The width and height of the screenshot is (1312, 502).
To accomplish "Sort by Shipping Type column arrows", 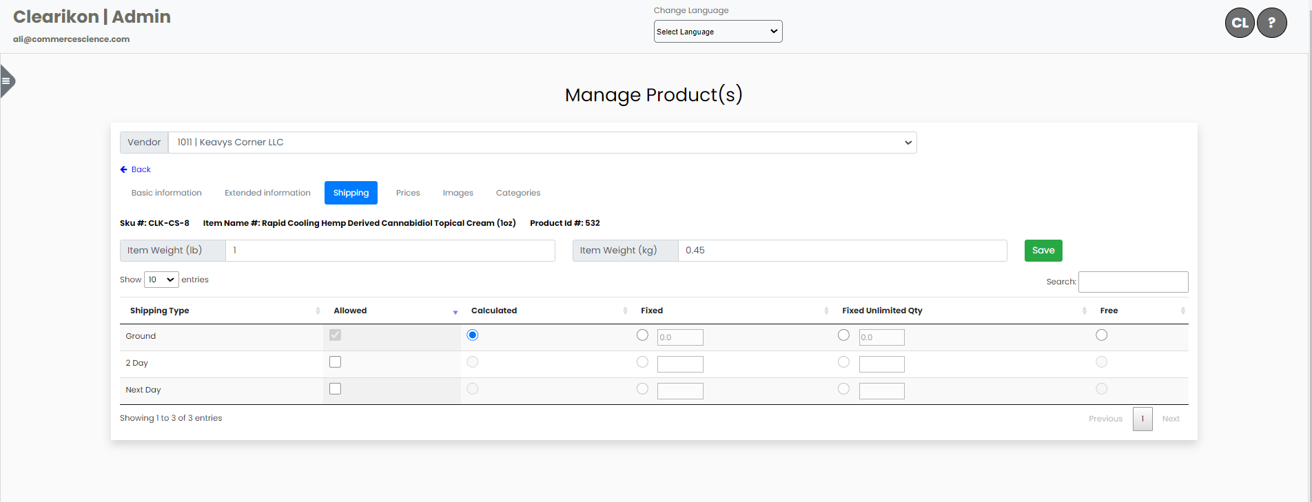I will pyautogui.click(x=318, y=311).
